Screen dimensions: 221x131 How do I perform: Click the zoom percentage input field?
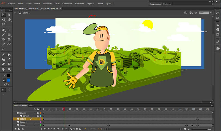point(204,13)
